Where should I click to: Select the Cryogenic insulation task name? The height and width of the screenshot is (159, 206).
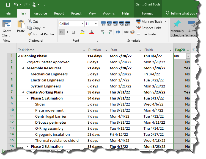click(53, 135)
